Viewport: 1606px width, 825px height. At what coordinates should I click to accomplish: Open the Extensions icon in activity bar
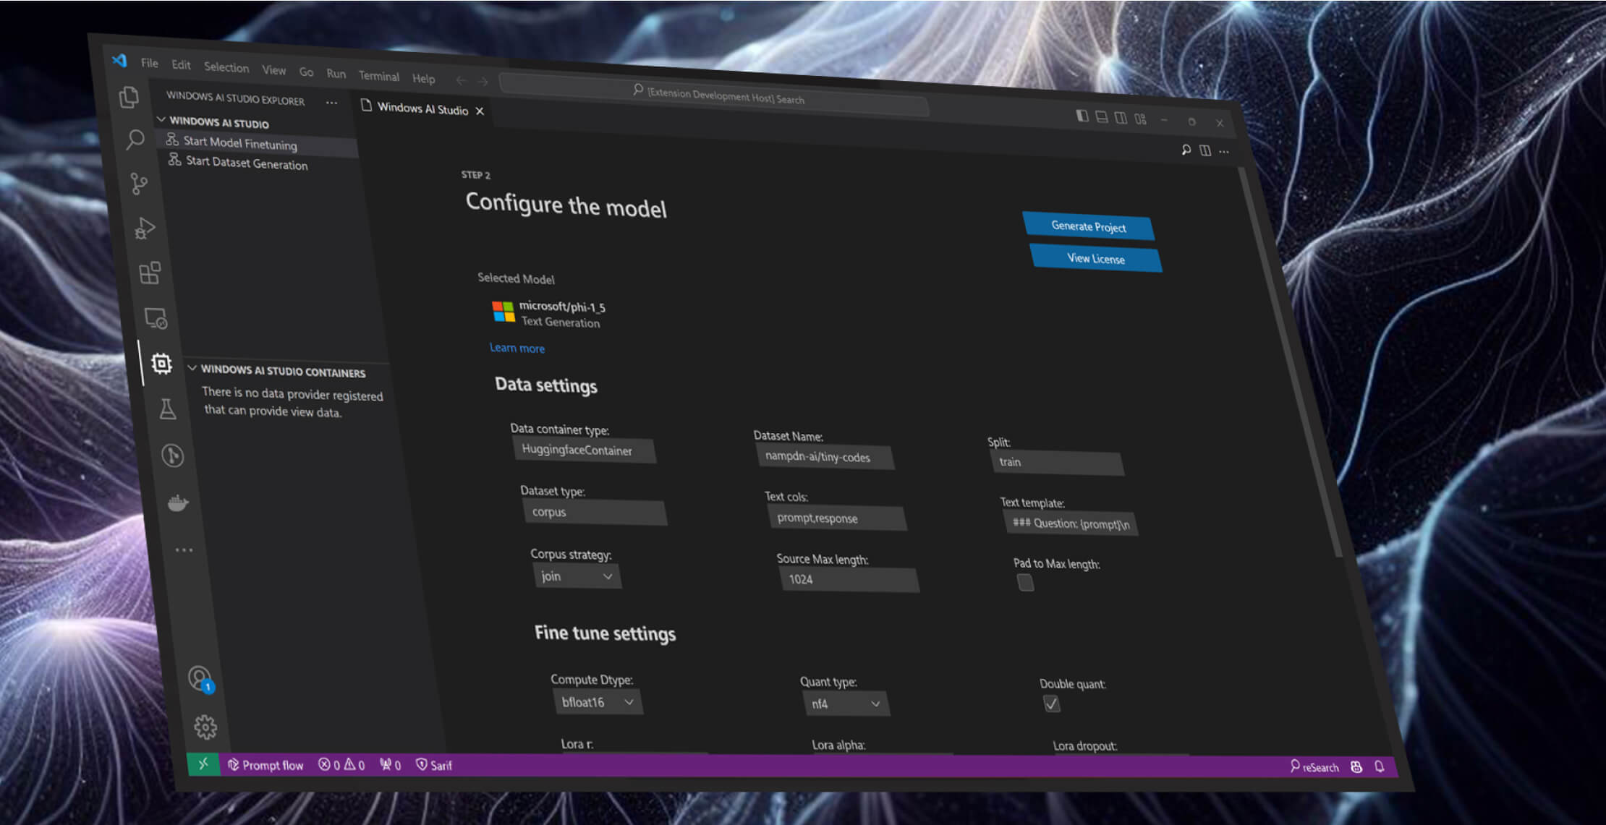[150, 273]
